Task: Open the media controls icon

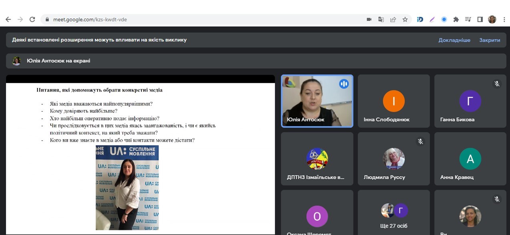Action: tap(468, 19)
